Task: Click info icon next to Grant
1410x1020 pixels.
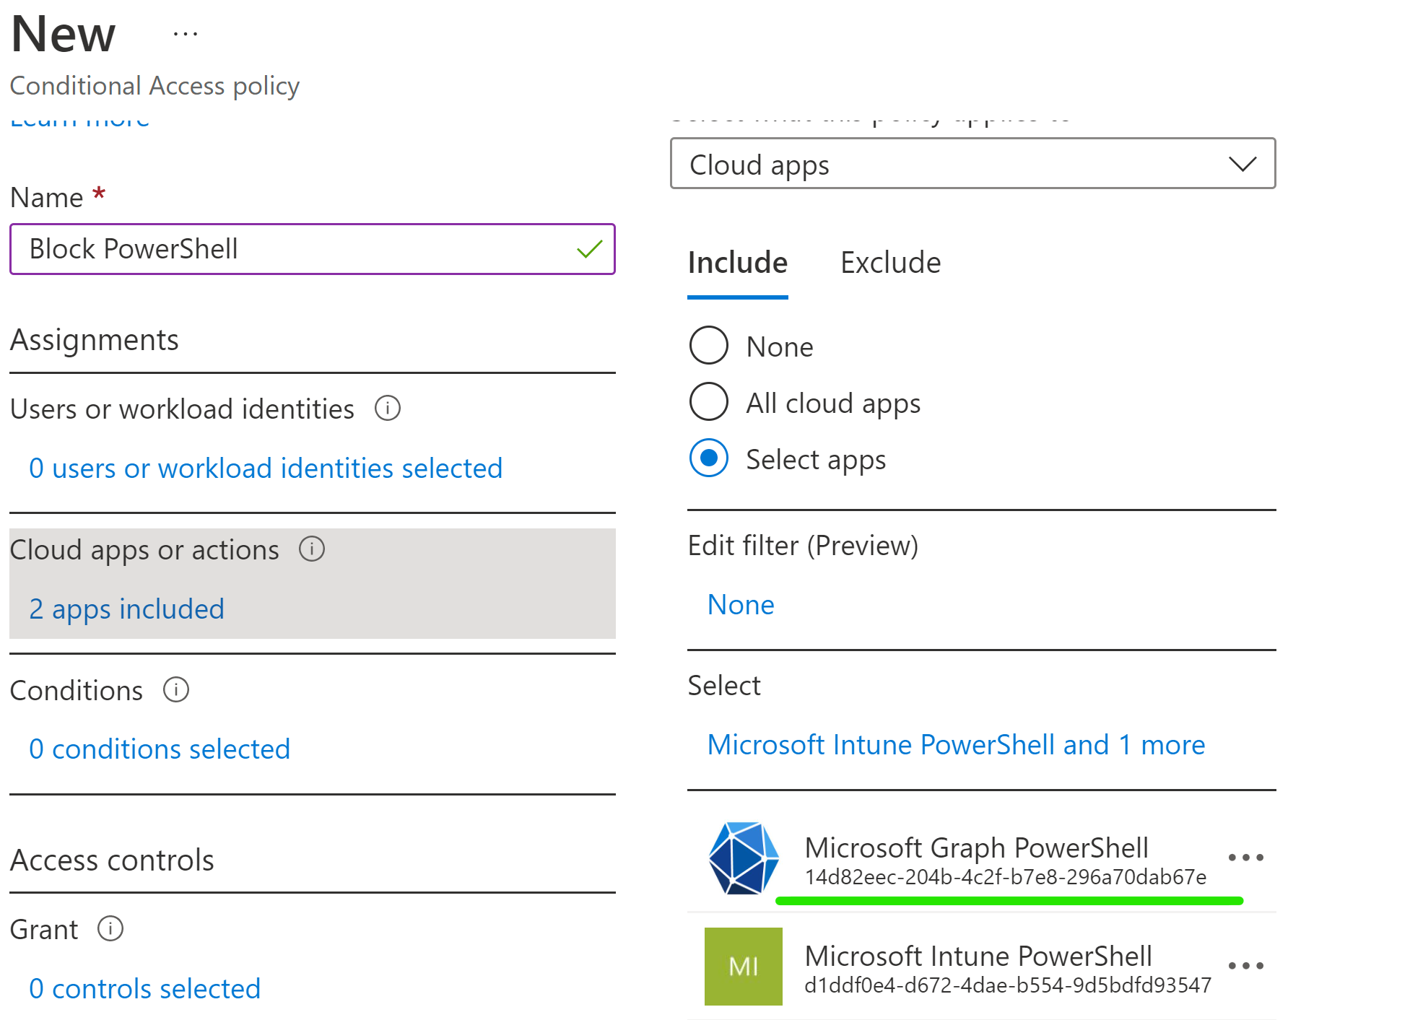Action: tap(110, 928)
